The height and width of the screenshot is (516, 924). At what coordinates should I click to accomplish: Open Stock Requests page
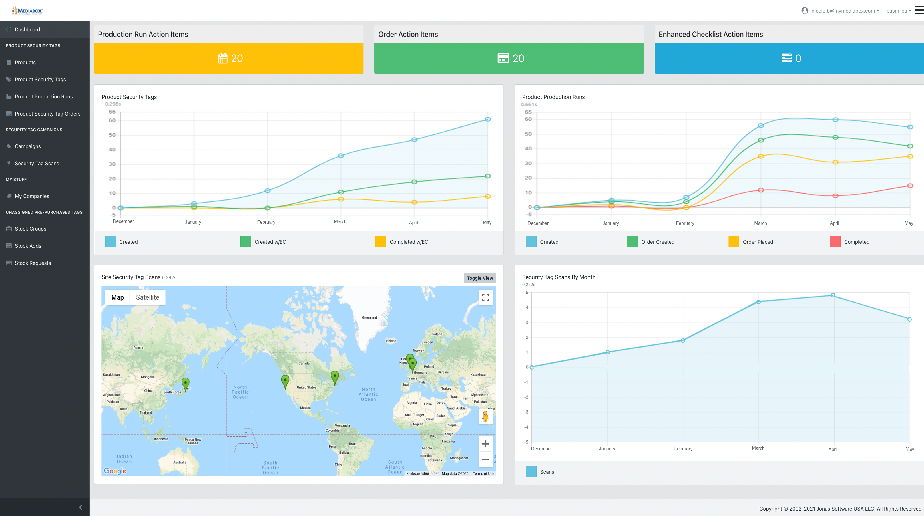[x=45, y=263]
